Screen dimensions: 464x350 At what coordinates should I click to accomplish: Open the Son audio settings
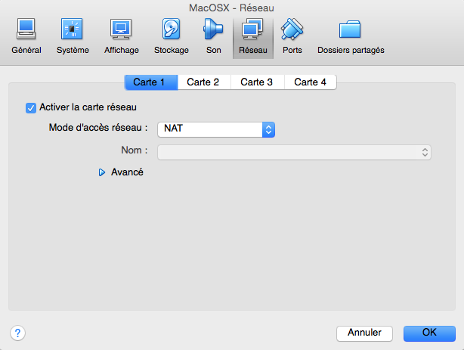point(213,37)
